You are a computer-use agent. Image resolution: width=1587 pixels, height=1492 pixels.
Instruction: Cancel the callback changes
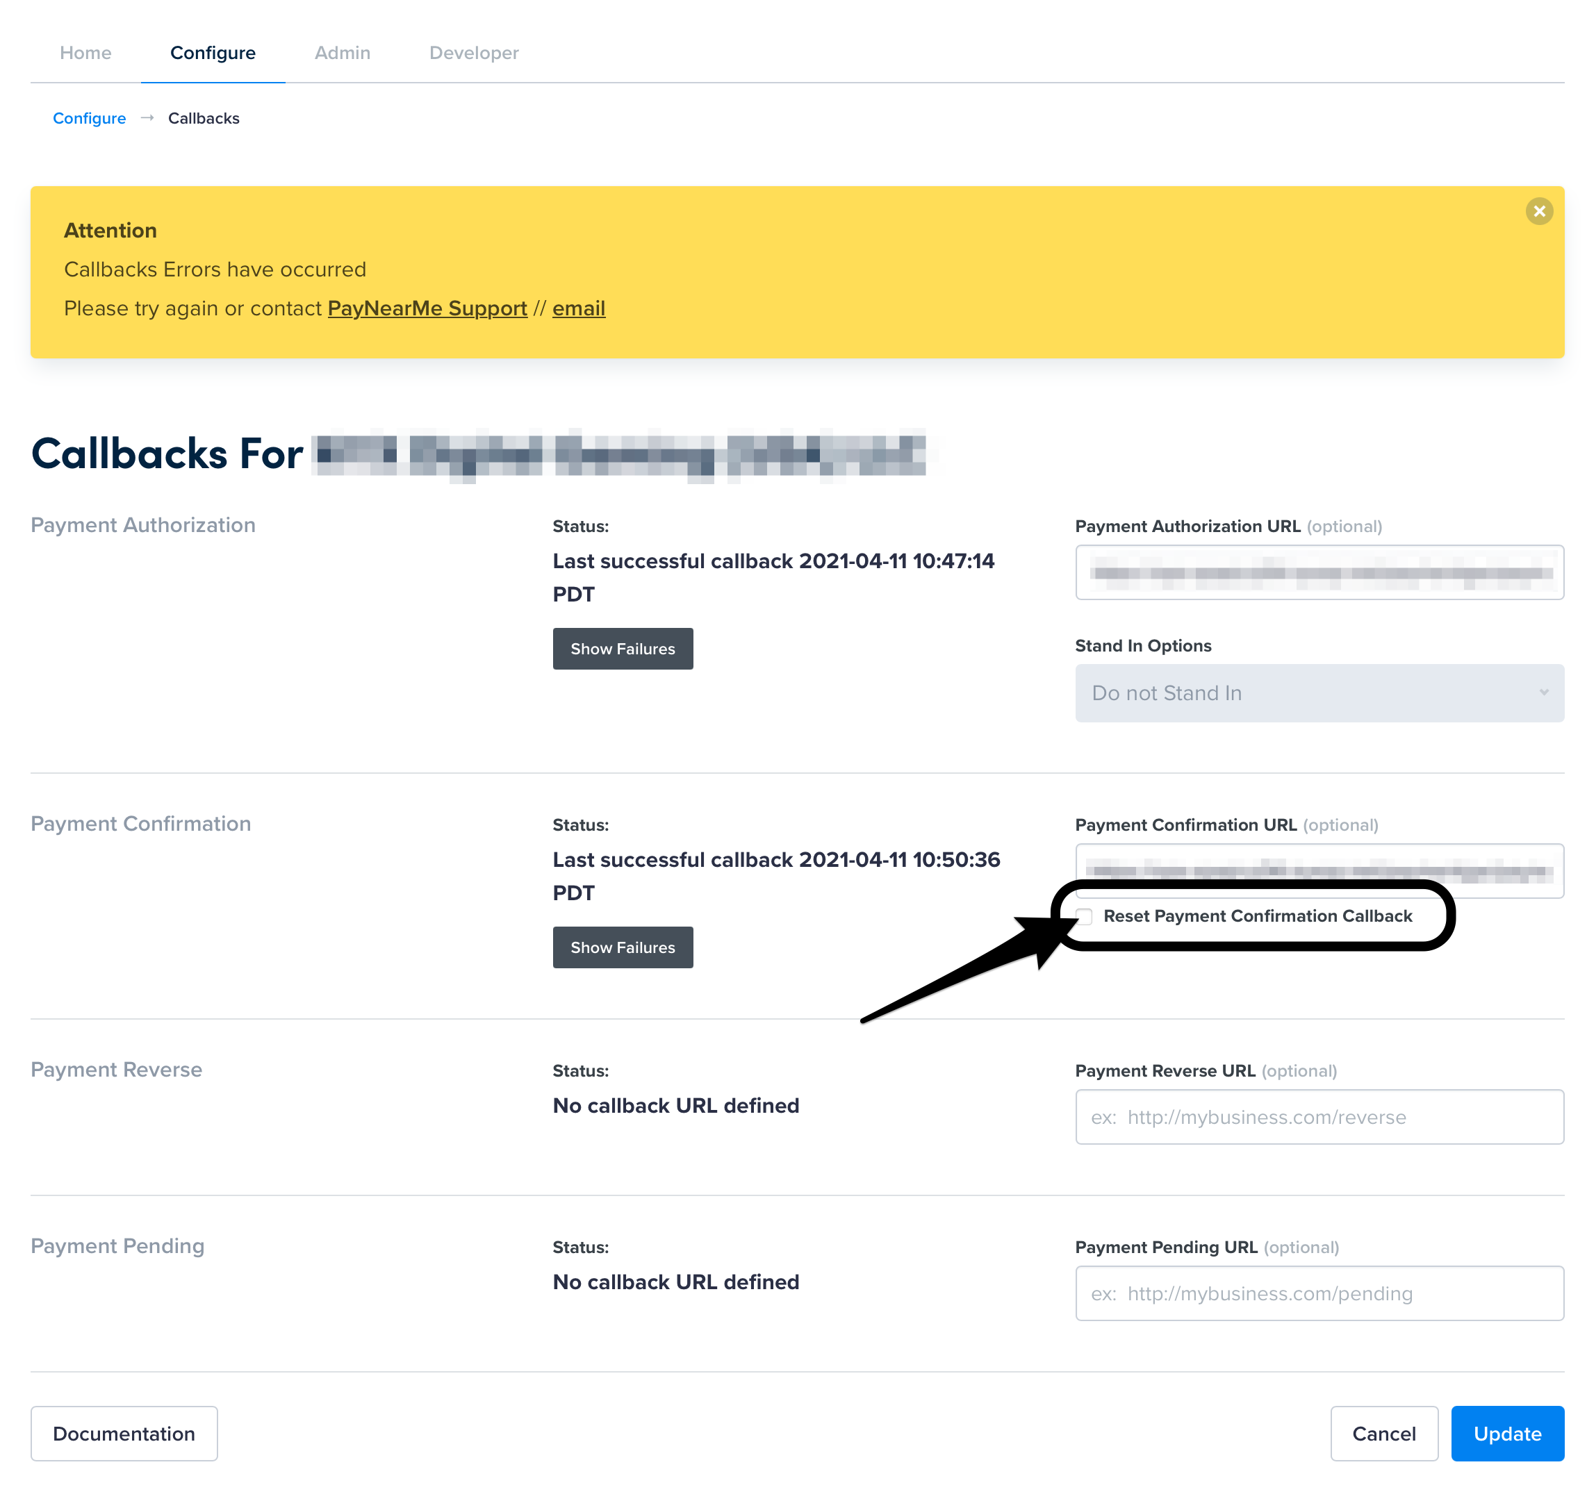click(1384, 1434)
